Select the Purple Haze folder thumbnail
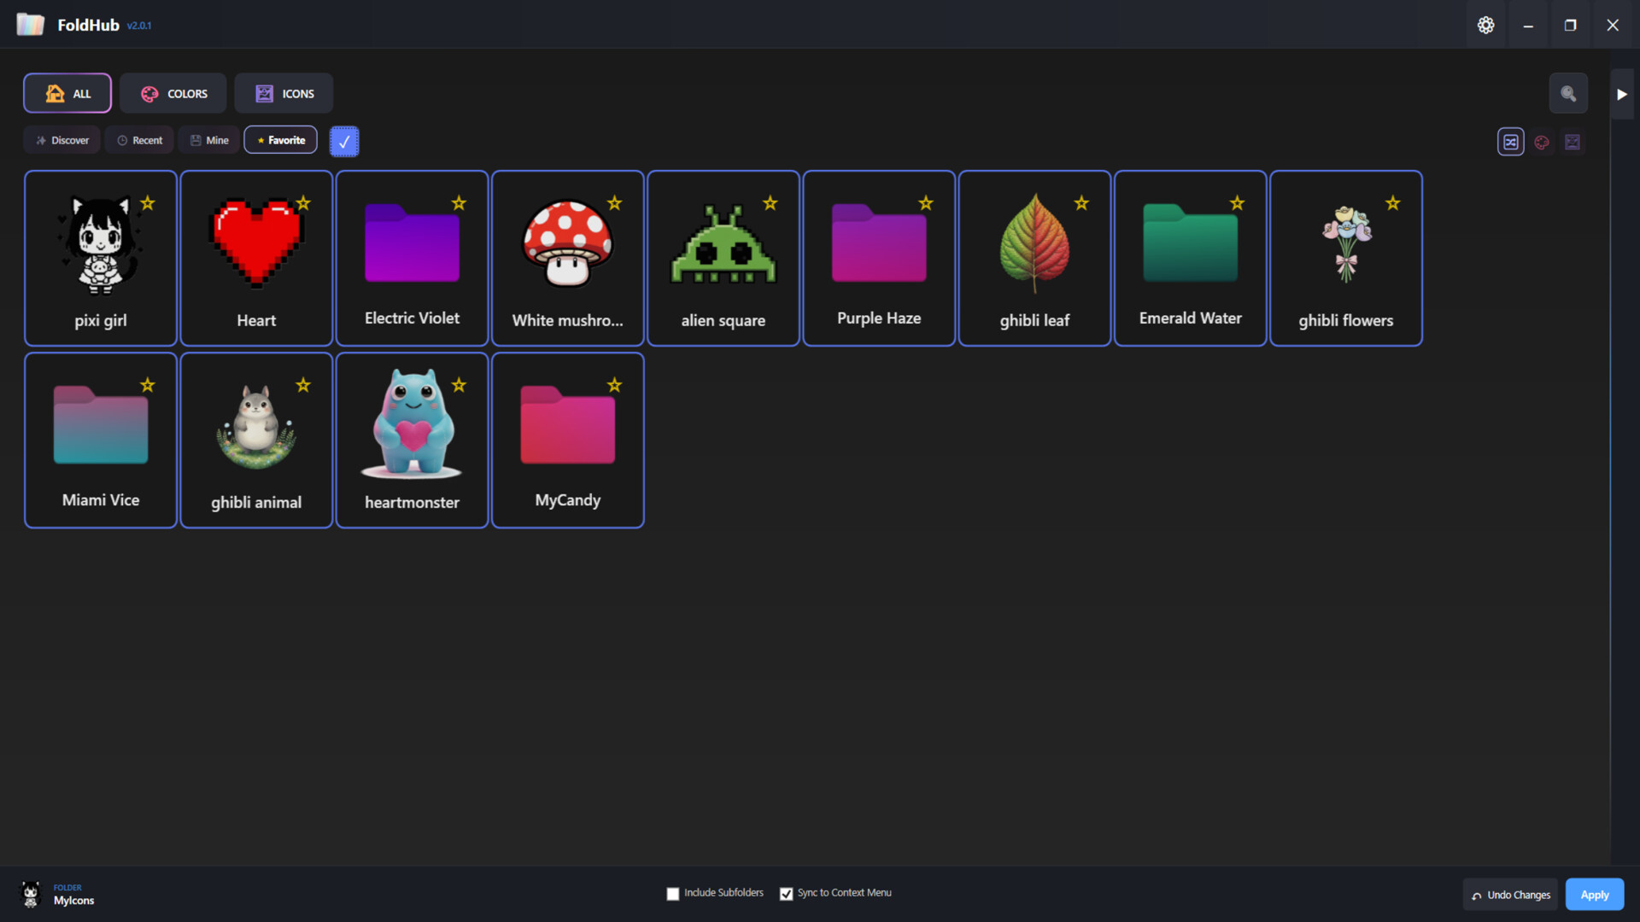The height and width of the screenshot is (922, 1640). pos(878,243)
